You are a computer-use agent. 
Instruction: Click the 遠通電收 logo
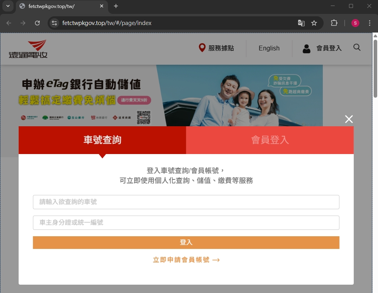point(28,49)
